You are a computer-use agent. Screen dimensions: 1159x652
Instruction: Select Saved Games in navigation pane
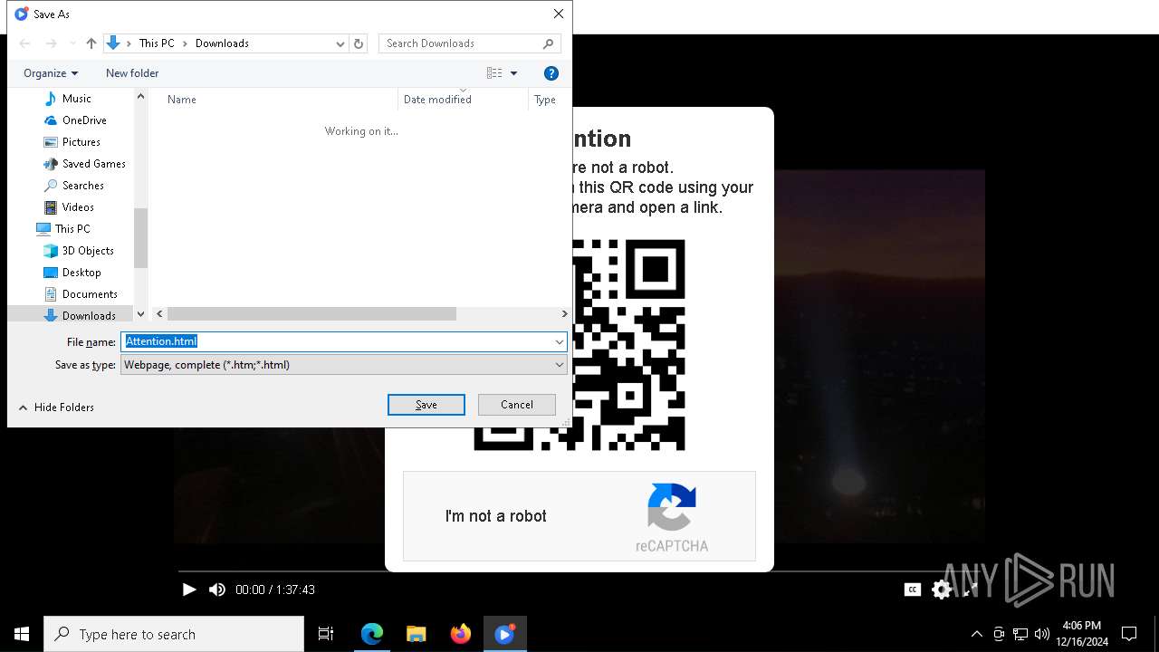[x=84, y=164]
